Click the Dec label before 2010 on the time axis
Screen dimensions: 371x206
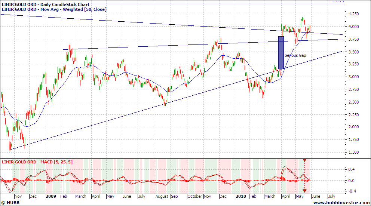(x=223, y=196)
